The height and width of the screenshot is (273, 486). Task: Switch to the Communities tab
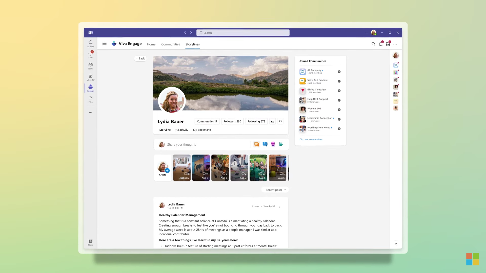pyautogui.click(x=170, y=44)
